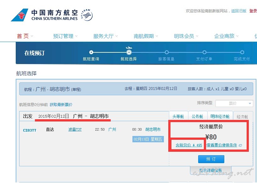Click the ¥80 economy fare price
This screenshot has width=257, height=183.
coord(211,137)
